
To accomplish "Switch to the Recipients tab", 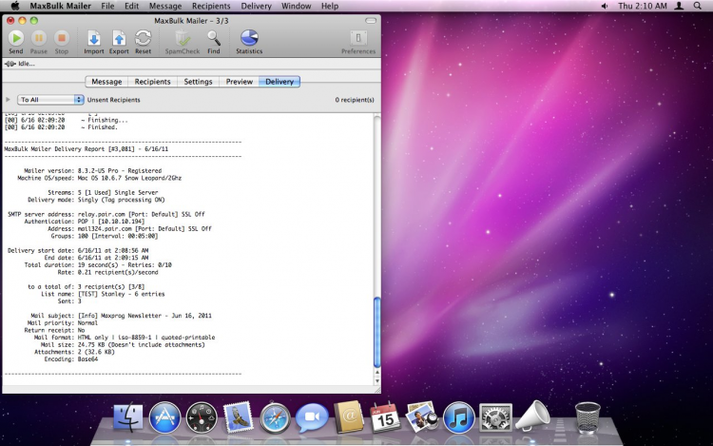I will [152, 82].
